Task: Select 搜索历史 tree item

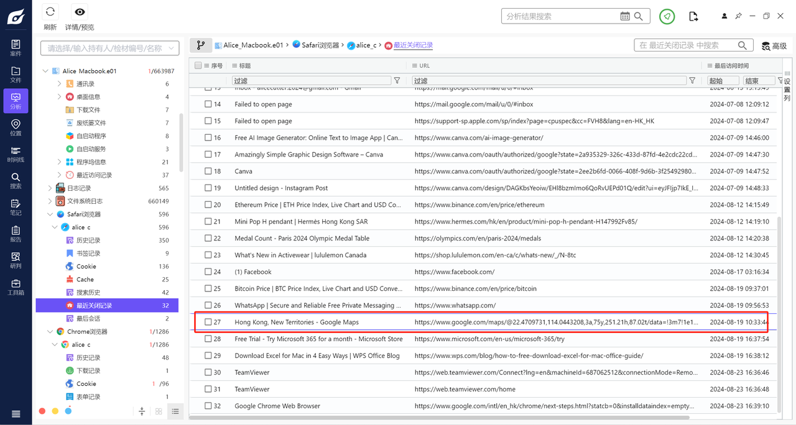Action: (x=107, y=293)
